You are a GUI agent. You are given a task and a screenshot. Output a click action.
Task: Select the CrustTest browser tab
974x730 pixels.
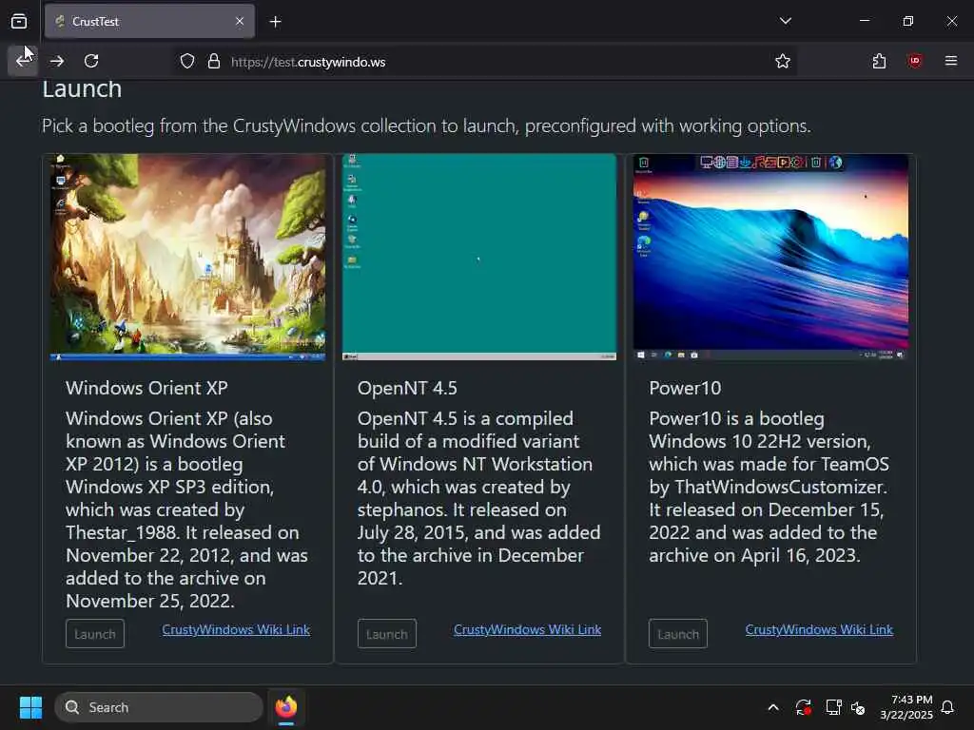(149, 21)
